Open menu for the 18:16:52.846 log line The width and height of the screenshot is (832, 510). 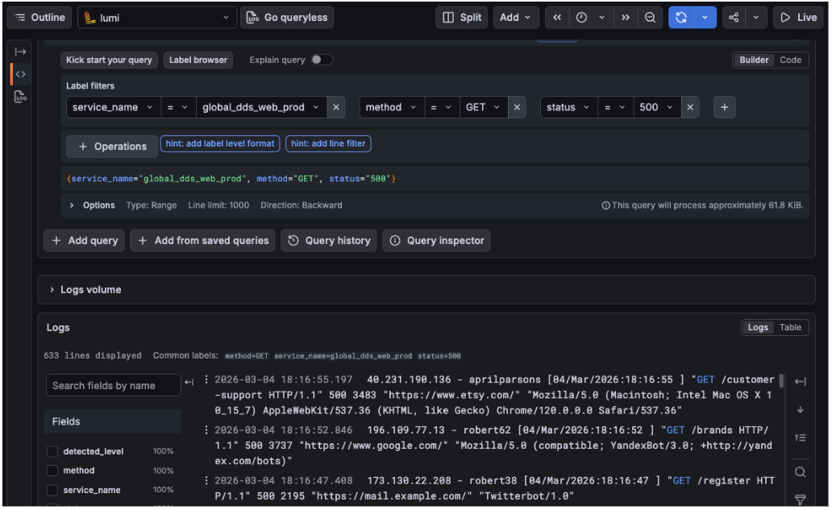click(x=206, y=430)
